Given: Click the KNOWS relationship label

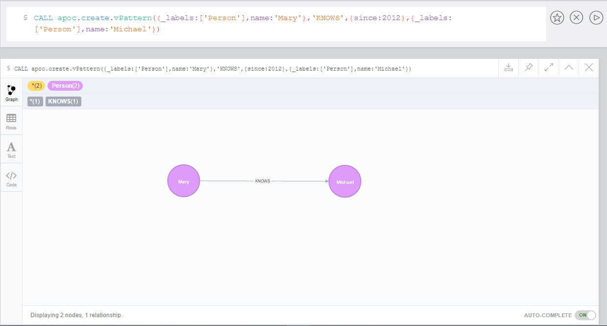Looking at the screenshot, I should (x=263, y=181).
